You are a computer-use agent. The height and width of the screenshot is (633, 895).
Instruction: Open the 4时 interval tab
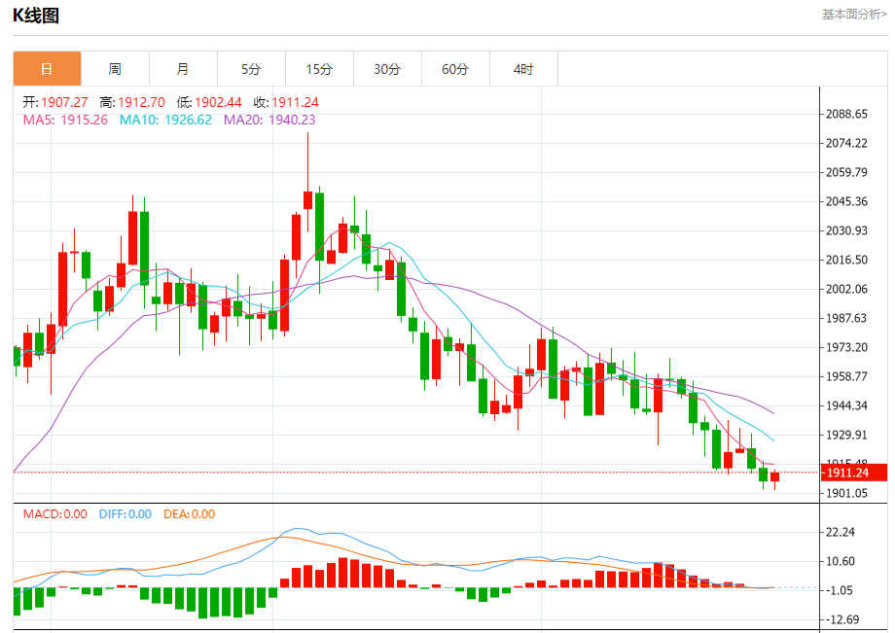click(x=523, y=69)
